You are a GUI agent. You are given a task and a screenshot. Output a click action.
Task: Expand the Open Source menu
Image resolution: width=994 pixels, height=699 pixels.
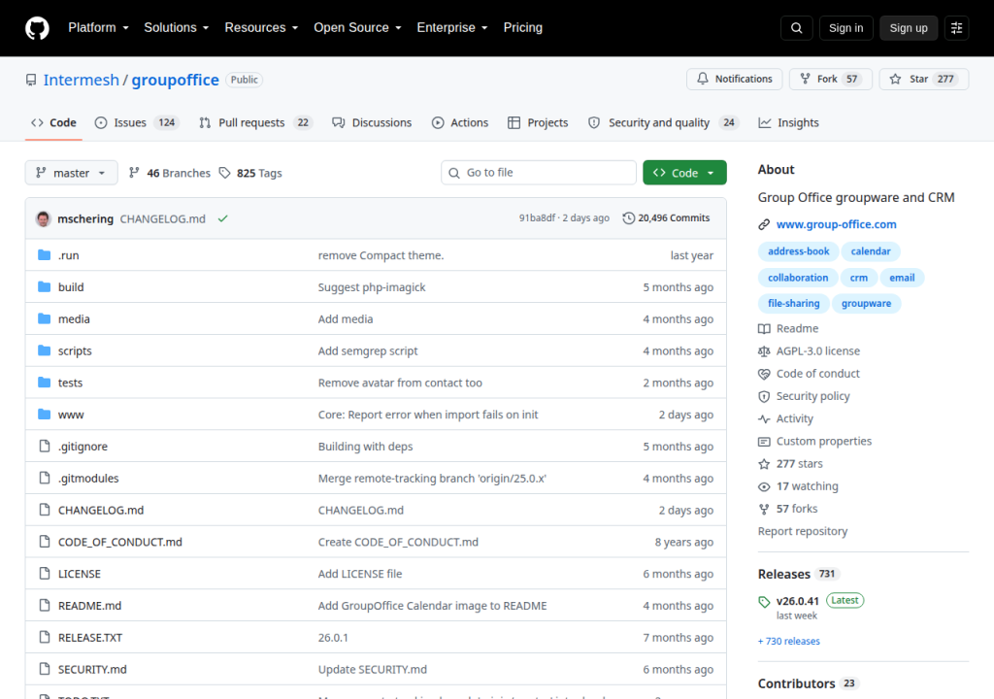click(x=357, y=28)
